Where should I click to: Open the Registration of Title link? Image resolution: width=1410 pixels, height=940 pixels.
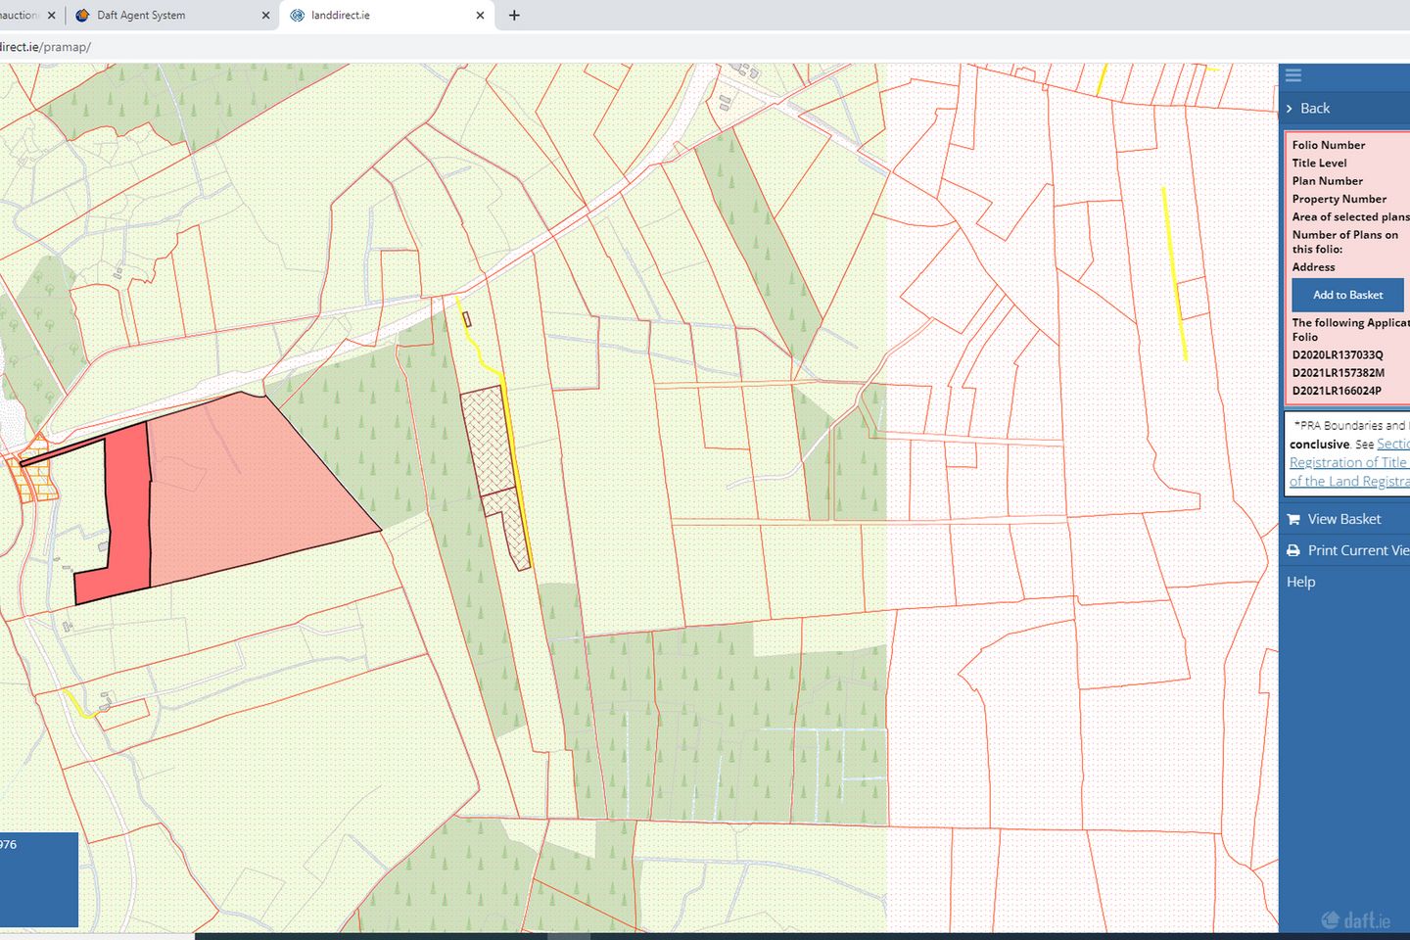coord(1347,462)
